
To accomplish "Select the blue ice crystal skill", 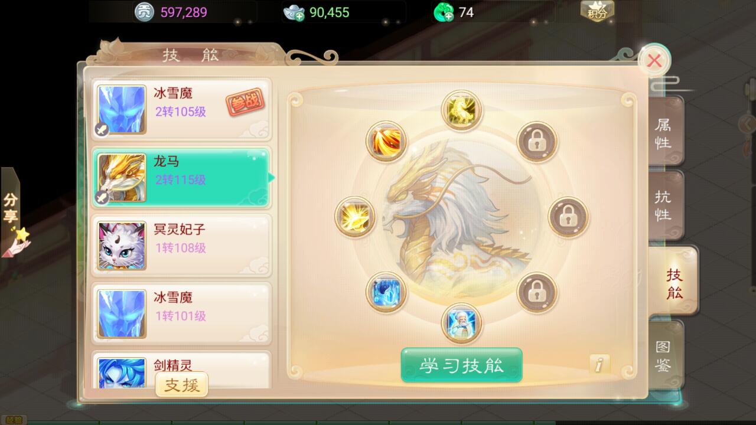I will coord(386,292).
